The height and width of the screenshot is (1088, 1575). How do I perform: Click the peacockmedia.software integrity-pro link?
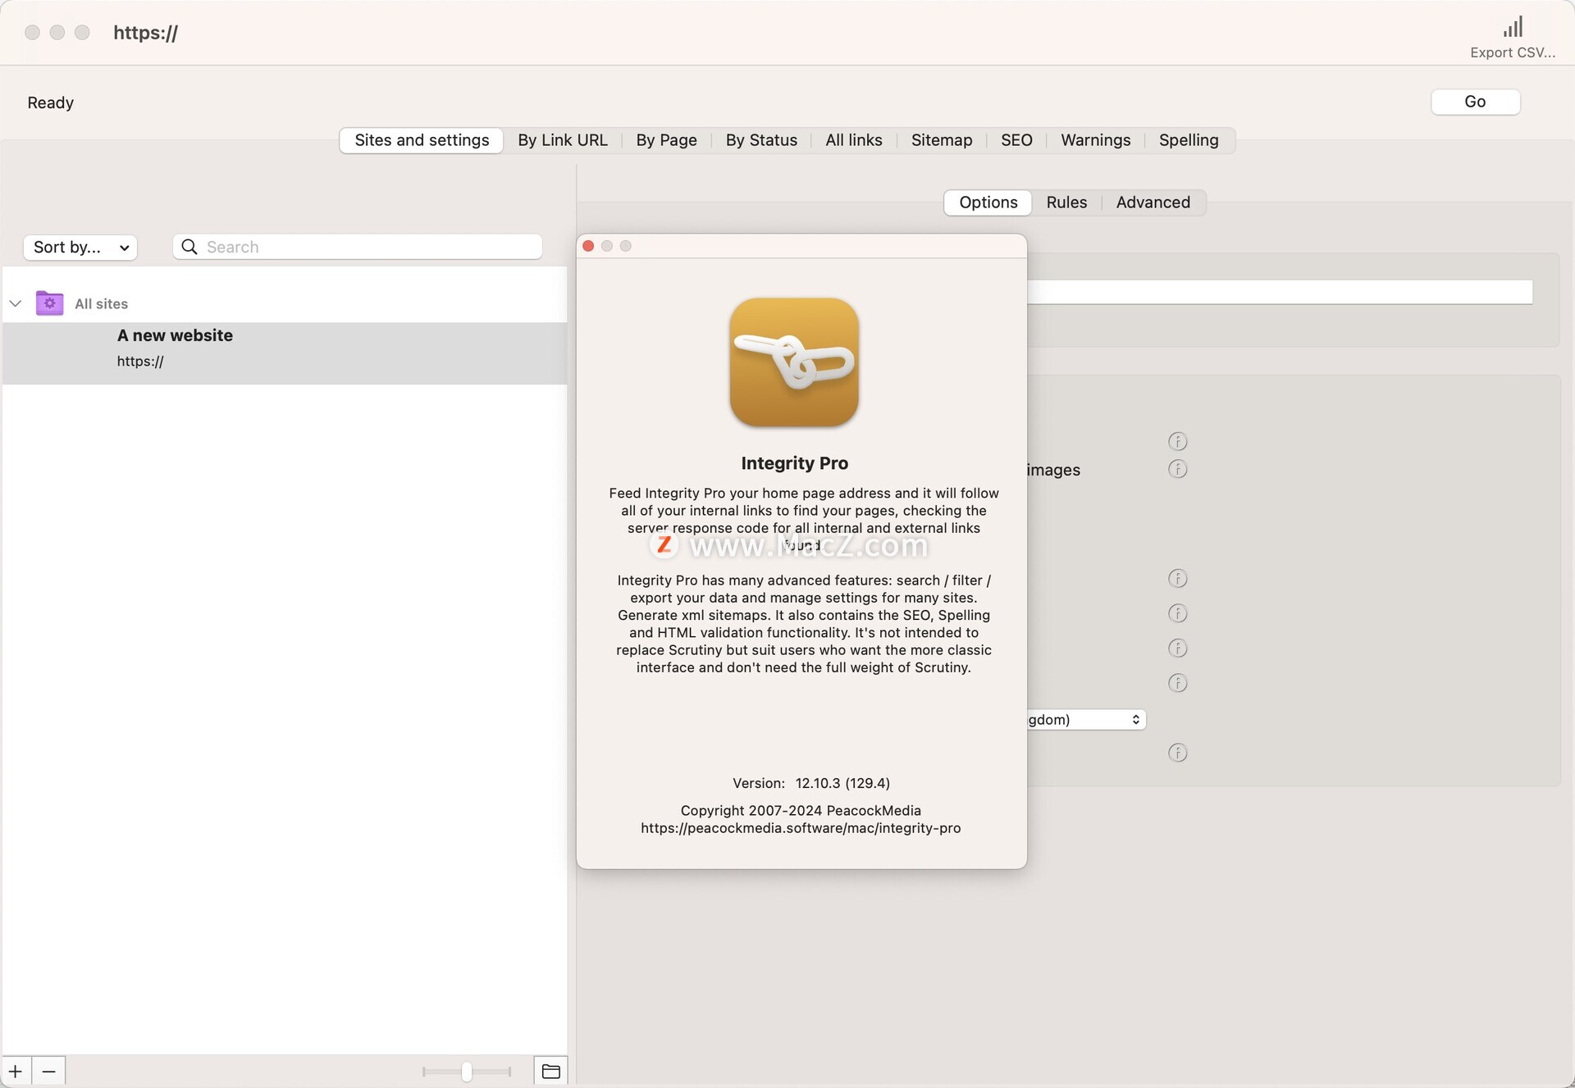pyautogui.click(x=801, y=828)
